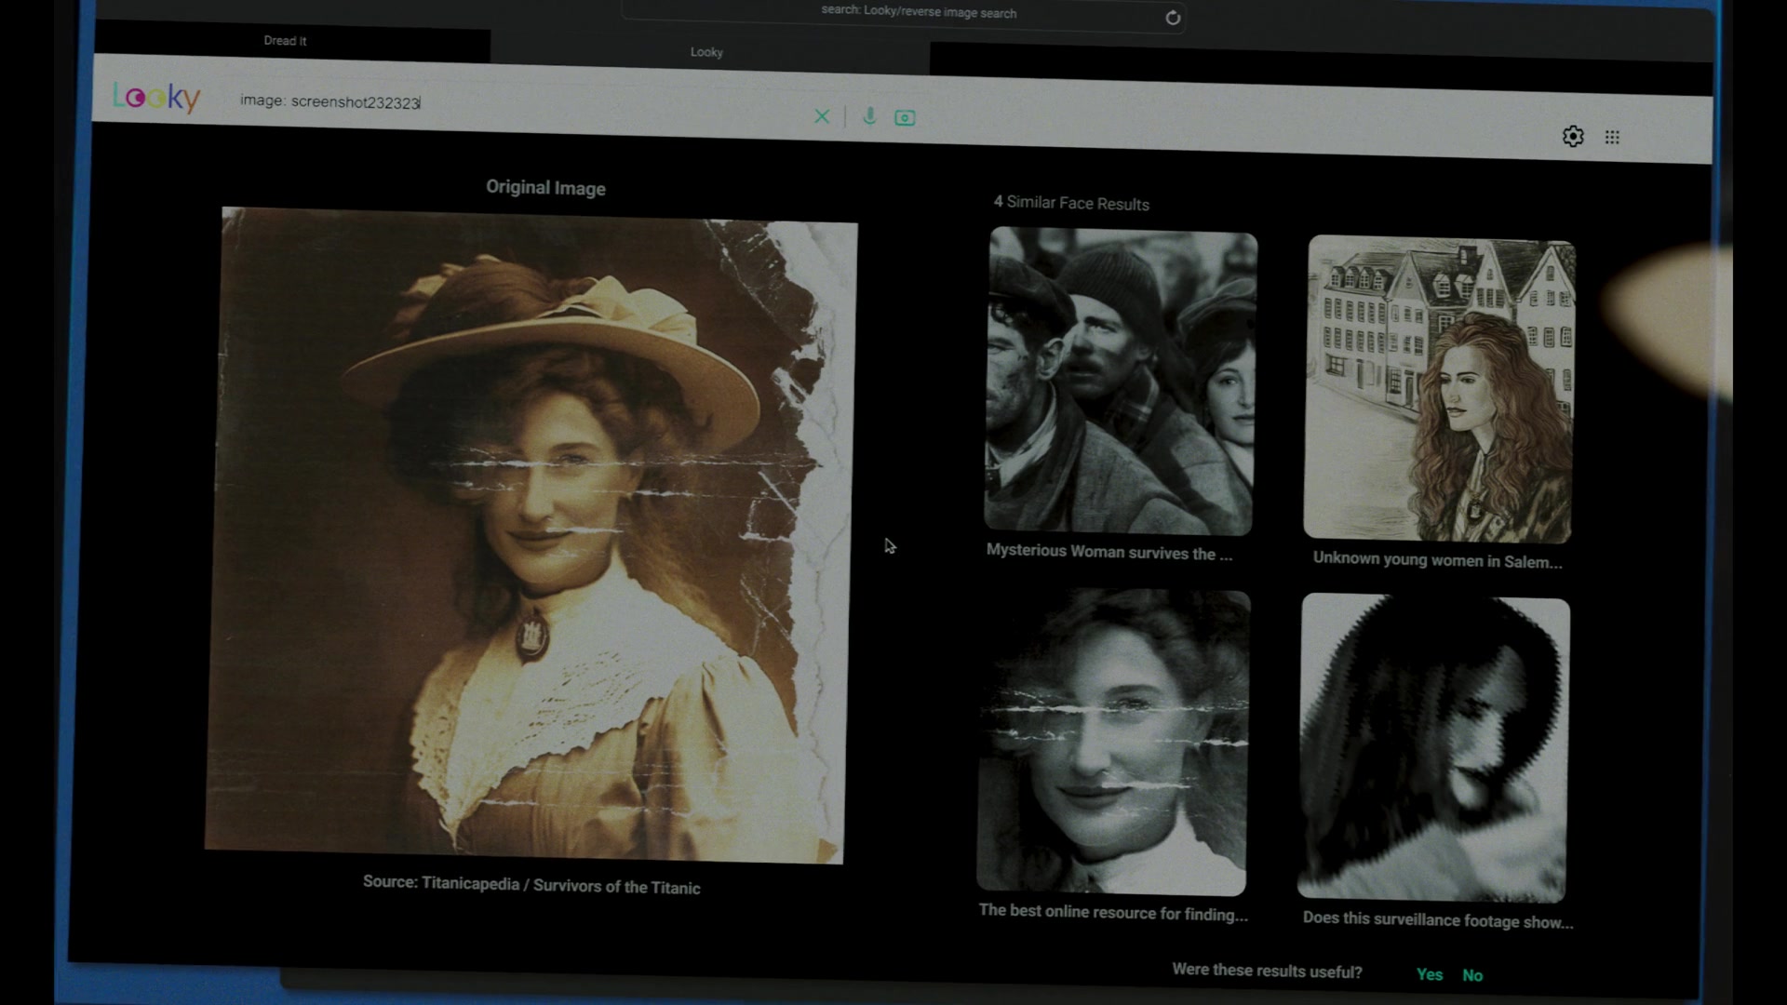The height and width of the screenshot is (1005, 1787).
Task: Focus the browser address bar
Action: tap(903, 14)
